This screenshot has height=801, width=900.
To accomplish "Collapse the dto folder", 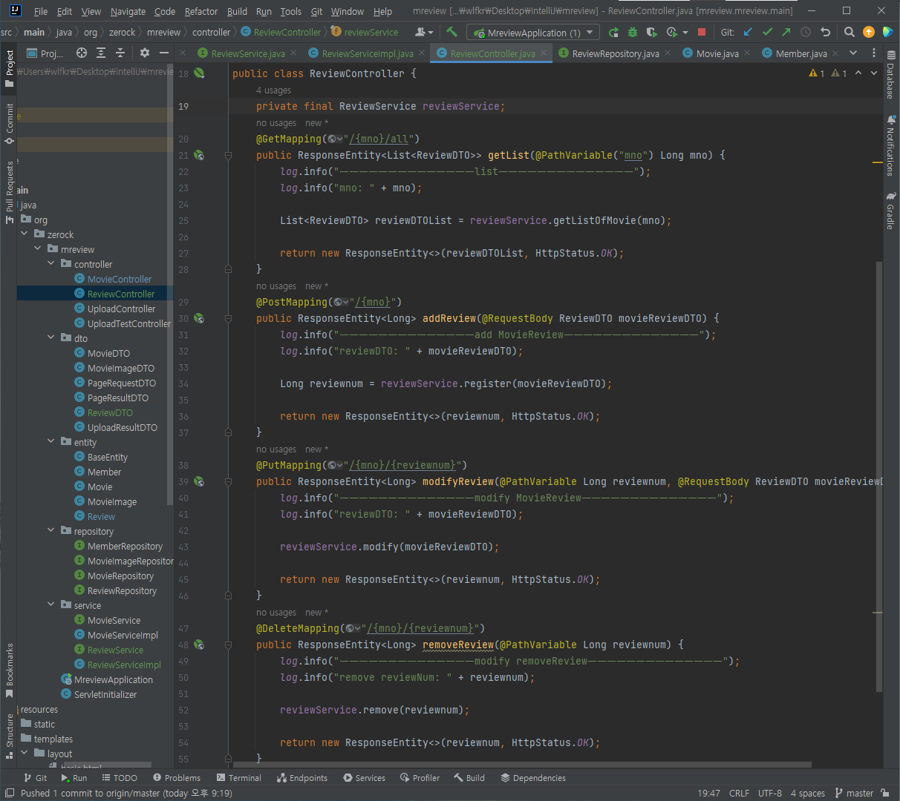I will 51,337.
